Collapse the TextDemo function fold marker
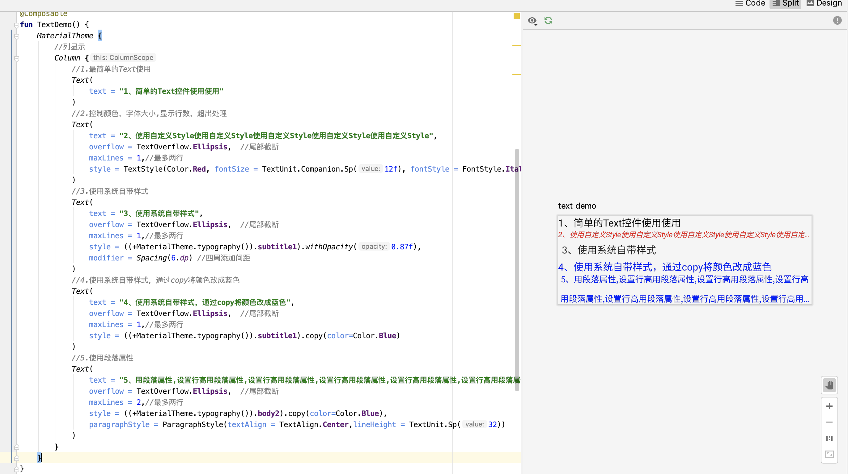Image resolution: width=848 pixels, height=474 pixels. (x=16, y=25)
